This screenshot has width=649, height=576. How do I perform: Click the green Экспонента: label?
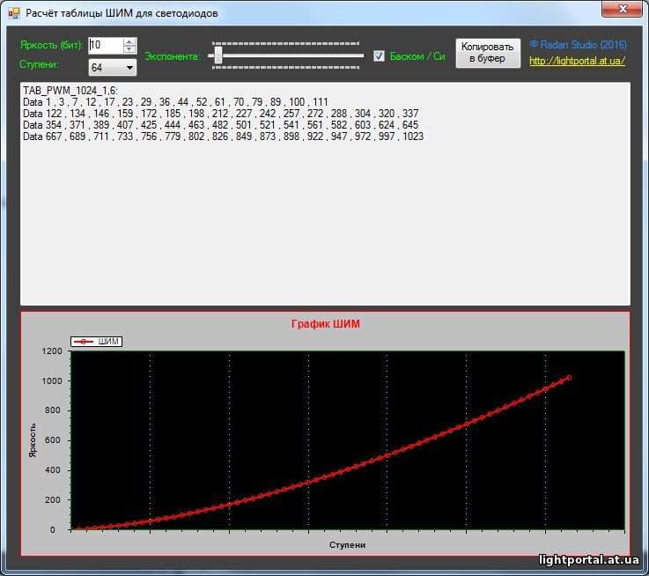pyautogui.click(x=173, y=56)
